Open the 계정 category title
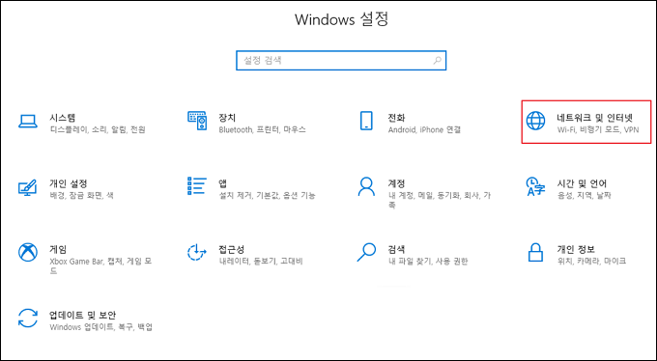 [x=396, y=183]
